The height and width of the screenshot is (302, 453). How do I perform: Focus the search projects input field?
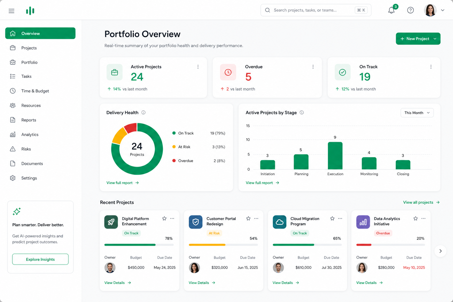(316, 10)
